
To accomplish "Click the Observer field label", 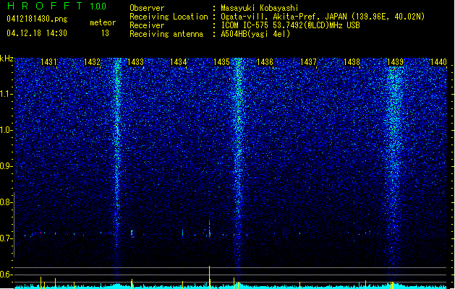I will pyautogui.click(x=147, y=8).
